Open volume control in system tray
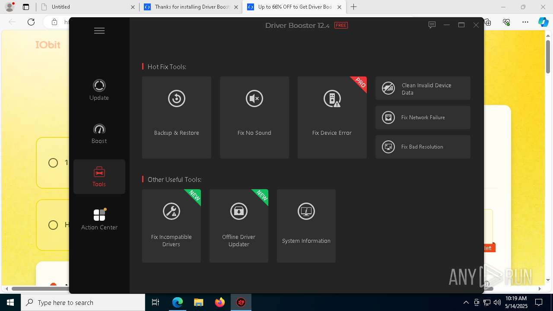This screenshot has height=311, width=553. [497, 302]
